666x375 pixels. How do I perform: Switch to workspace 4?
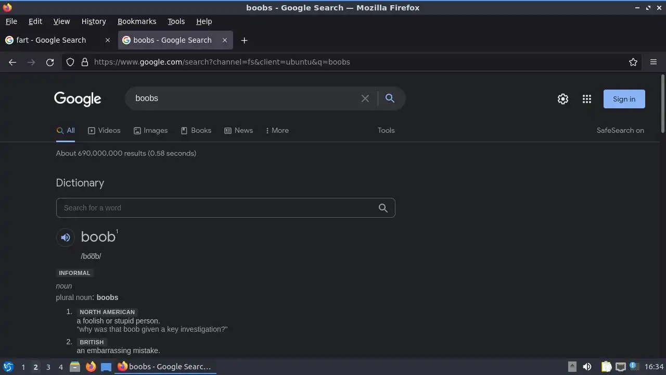click(x=60, y=367)
